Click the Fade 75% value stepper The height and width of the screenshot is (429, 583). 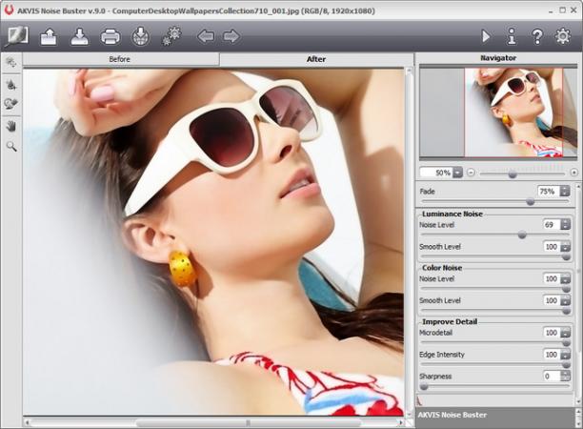tap(565, 192)
